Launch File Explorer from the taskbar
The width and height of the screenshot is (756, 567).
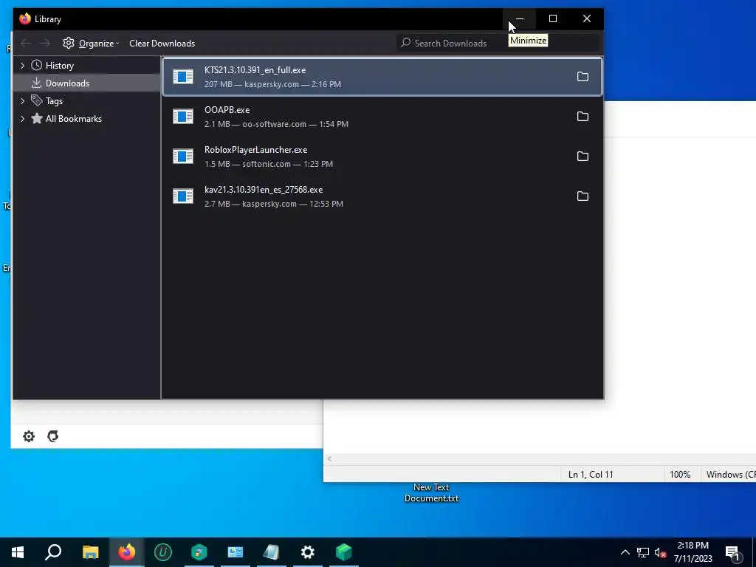[90, 552]
